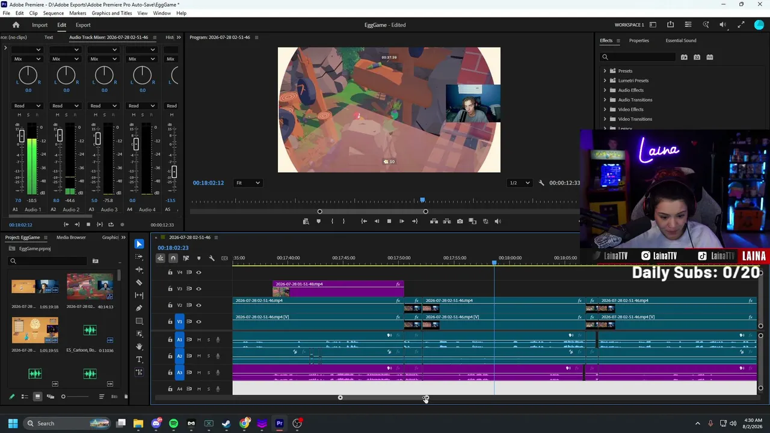
Task: Add marker in Program monitor
Action: point(319,221)
